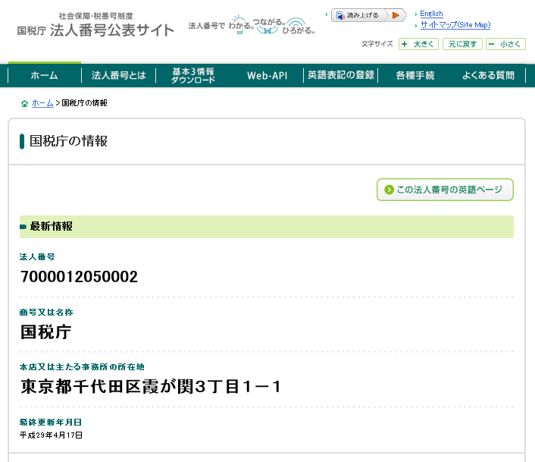Click the speaker icon beside 読み上げる
Viewport: 535px width, 462px height.
pyautogui.click(x=340, y=15)
